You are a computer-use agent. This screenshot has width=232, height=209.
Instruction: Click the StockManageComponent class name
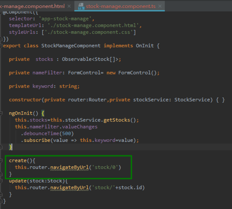[x=71, y=46]
